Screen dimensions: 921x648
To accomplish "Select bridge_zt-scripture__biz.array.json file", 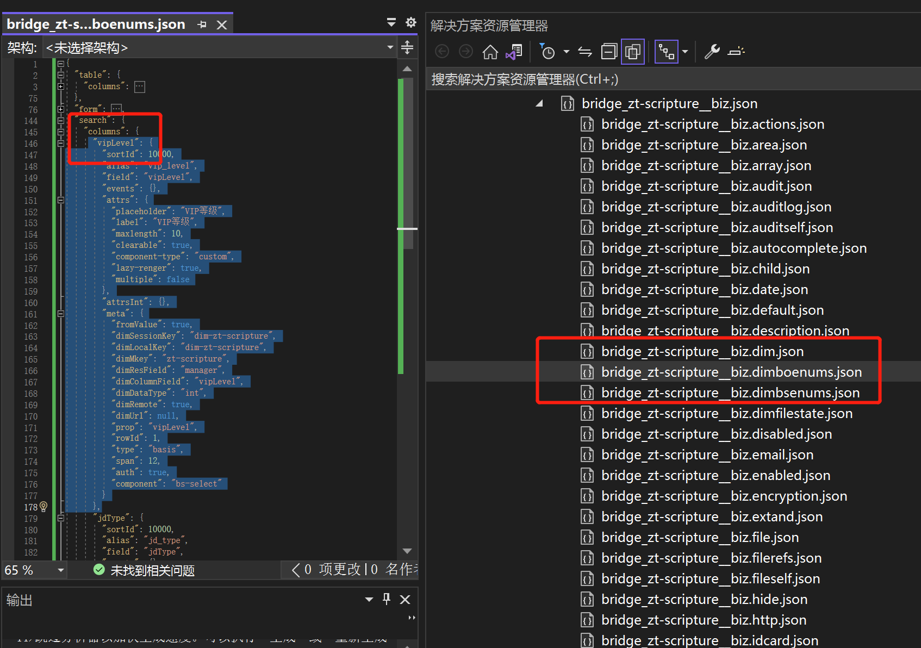I will (706, 165).
